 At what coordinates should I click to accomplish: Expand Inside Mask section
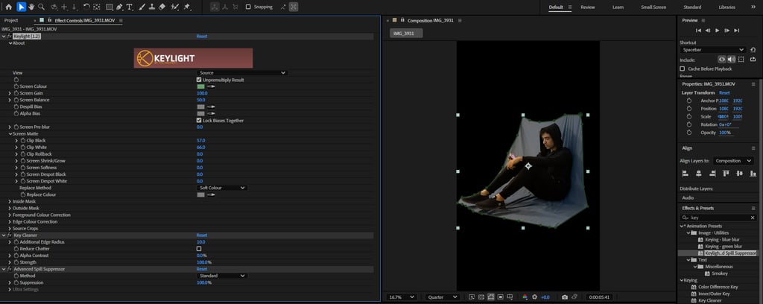click(10, 201)
